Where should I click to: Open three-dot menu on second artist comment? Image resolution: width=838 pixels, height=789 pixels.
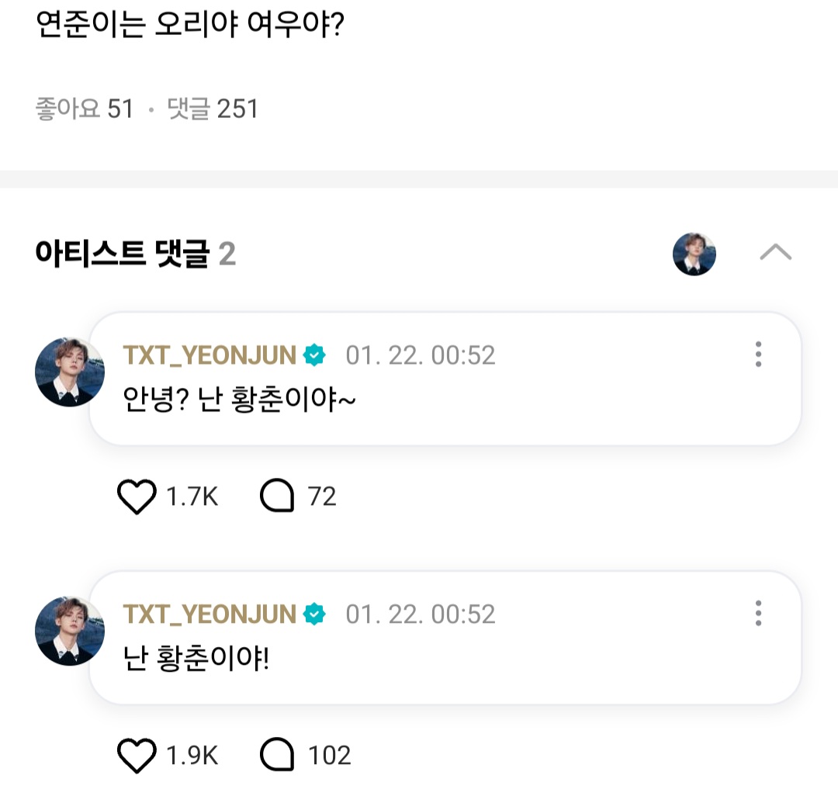pyautogui.click(x=758, y=614)
